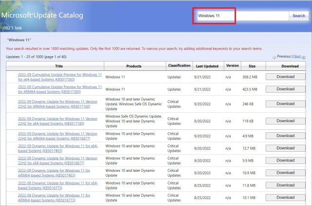Sort by Products column header

134,66
